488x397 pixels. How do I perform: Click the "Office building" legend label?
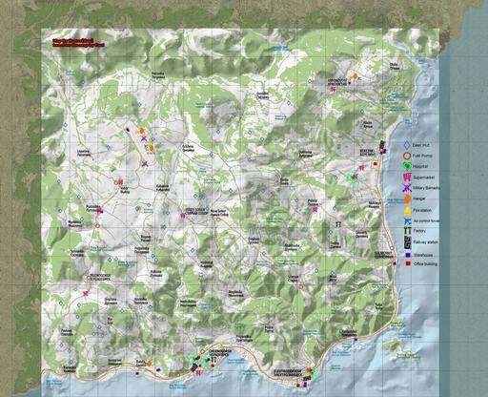point(425,263)
